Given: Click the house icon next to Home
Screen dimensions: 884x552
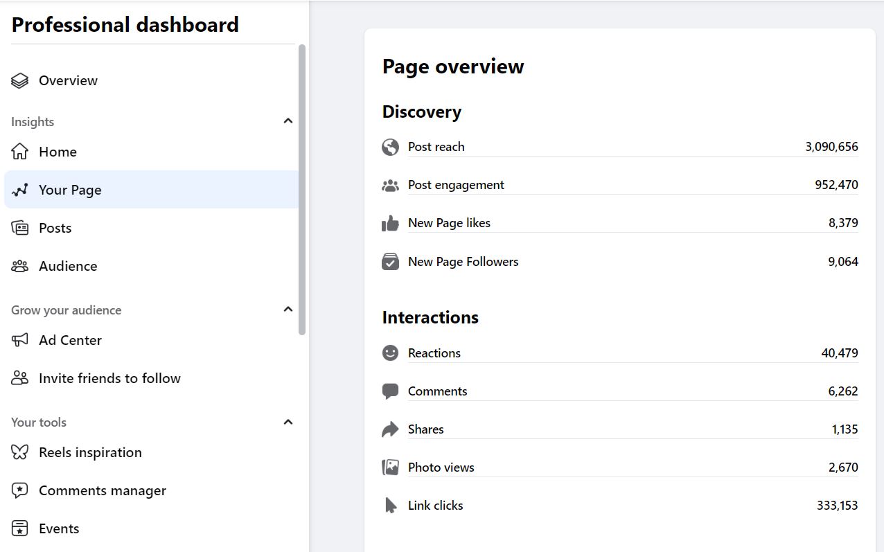Looking at the screenshot, I should pyautogui.click(x=19, y=152).
